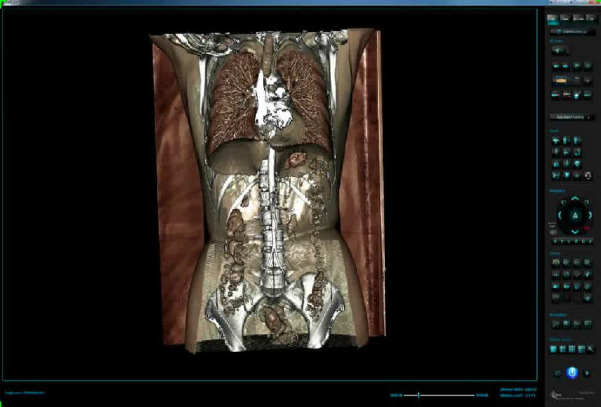Click the center 'A' orientation button
Viewport: 601px width, 407px height.
coord(575,215)
